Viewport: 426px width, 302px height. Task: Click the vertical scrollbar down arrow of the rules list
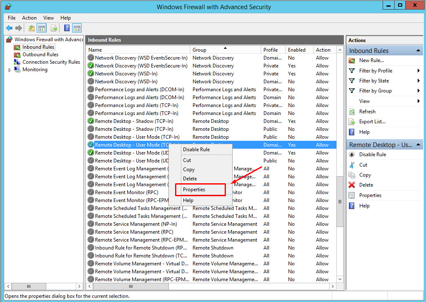pos(340,279)
